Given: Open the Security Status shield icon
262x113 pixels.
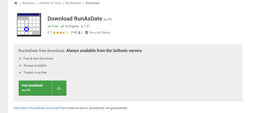Looking at the screenshot, I should [x=86, y=32].
